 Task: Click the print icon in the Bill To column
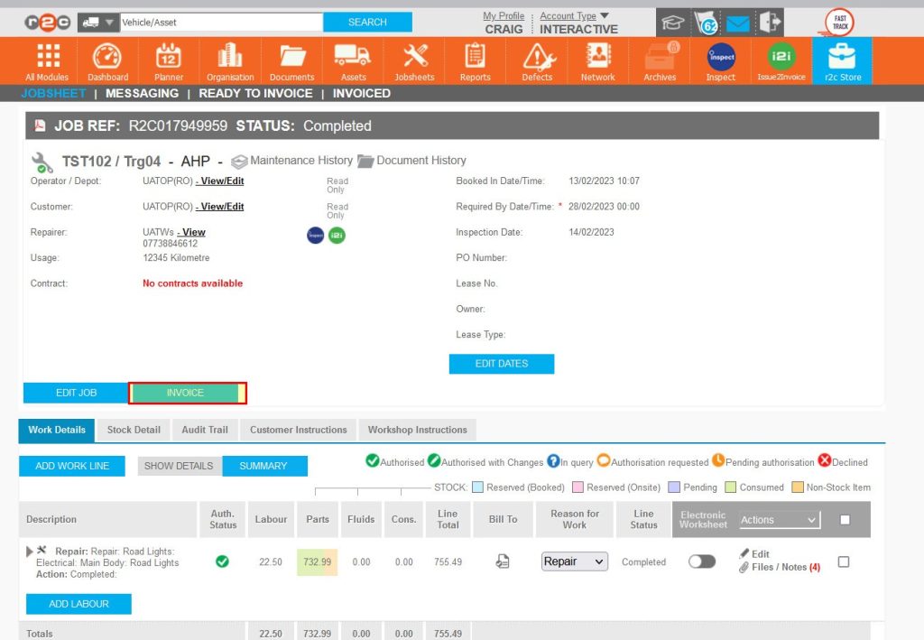point(503,561)
